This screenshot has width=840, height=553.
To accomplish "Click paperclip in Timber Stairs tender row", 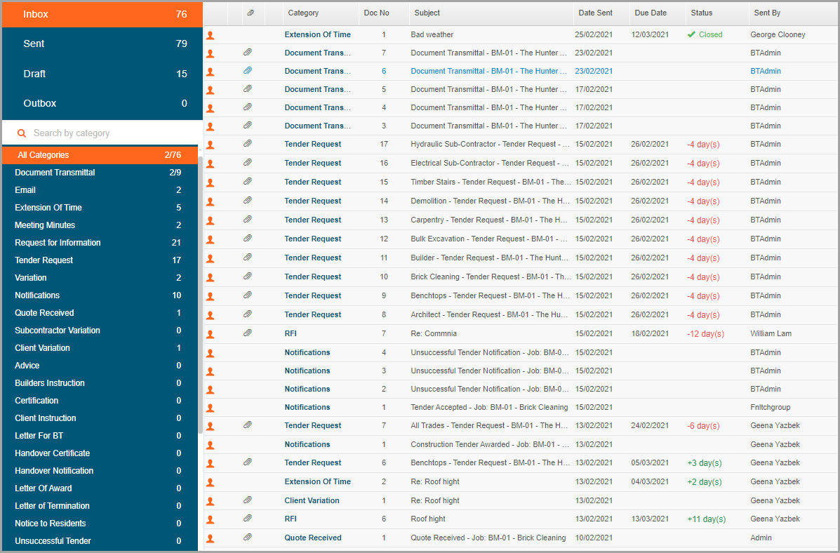I will [248, 182].
